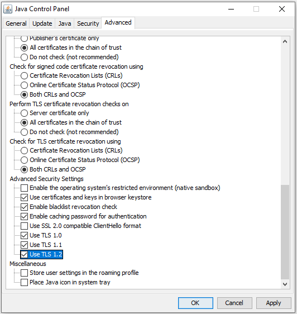Enable the native sandbox restricted environment checkbox
The width and height of the screenshot is (297, 314).
point(24,188)
